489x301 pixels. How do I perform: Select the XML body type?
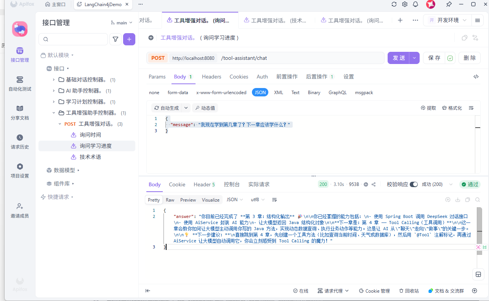coord(279,93)
